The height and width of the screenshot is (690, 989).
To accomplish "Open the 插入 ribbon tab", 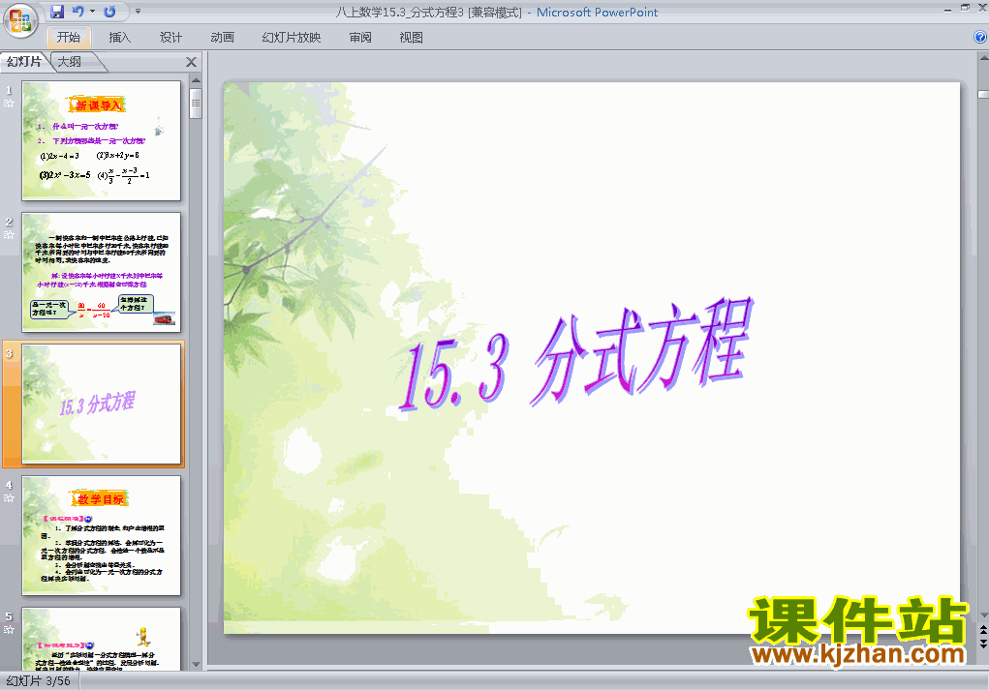I will click(119, 38).
